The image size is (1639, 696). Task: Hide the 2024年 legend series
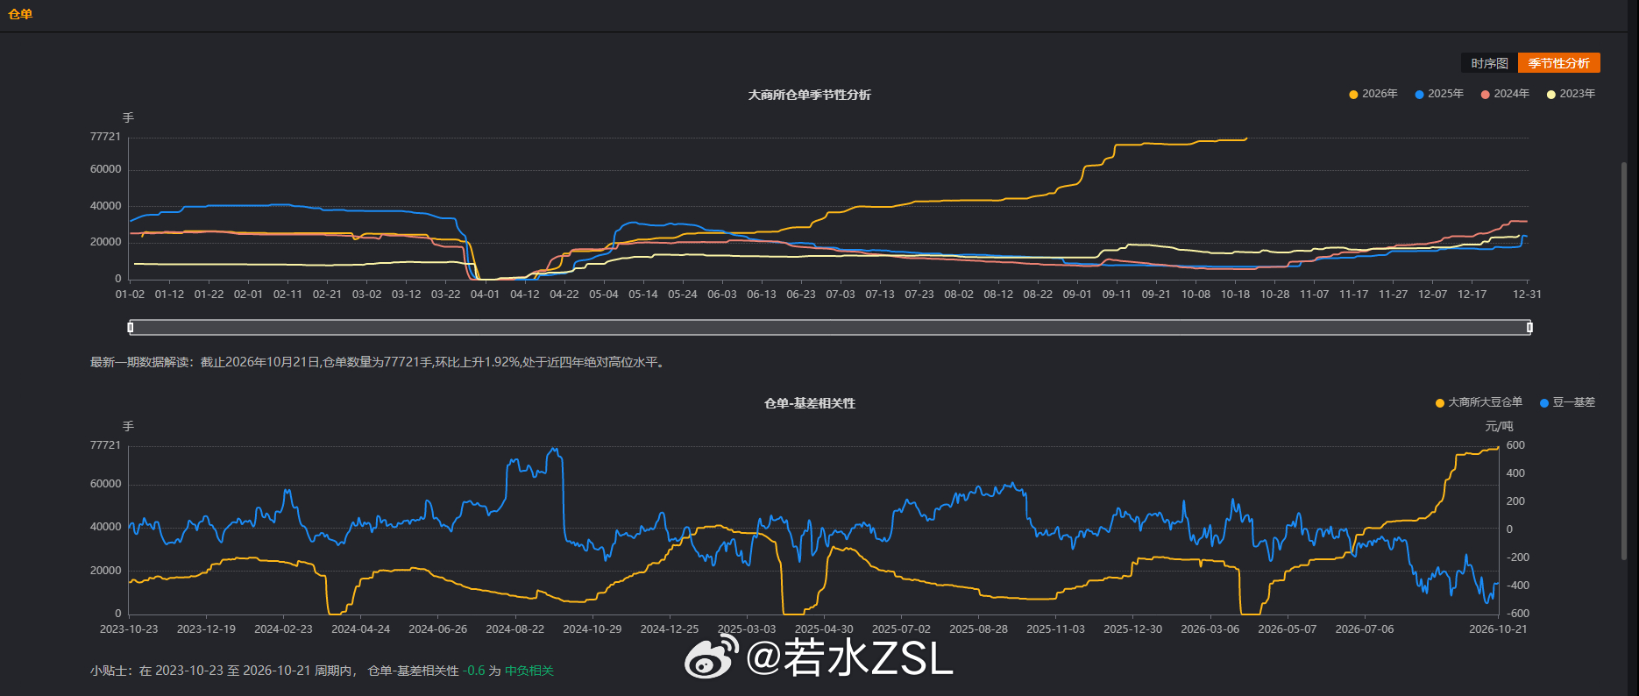tap(1505, 94)
